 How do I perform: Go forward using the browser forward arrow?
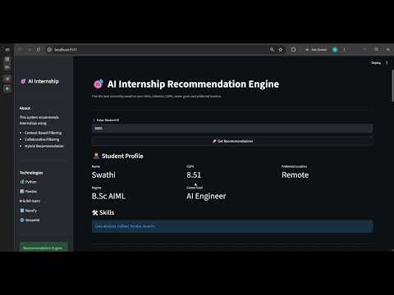click(29, 49)
